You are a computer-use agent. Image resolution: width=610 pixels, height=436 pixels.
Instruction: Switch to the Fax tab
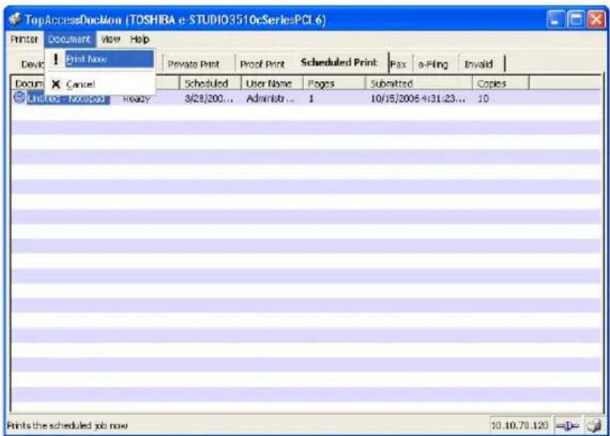point(398,64)
